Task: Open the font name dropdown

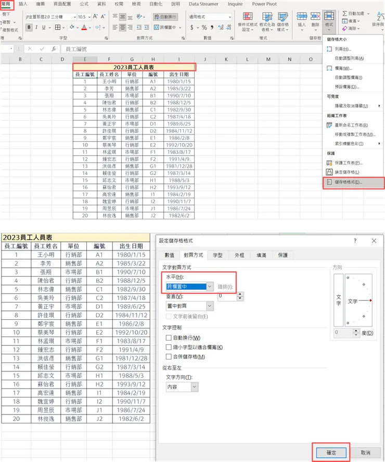Action: [x=74, y=17]
